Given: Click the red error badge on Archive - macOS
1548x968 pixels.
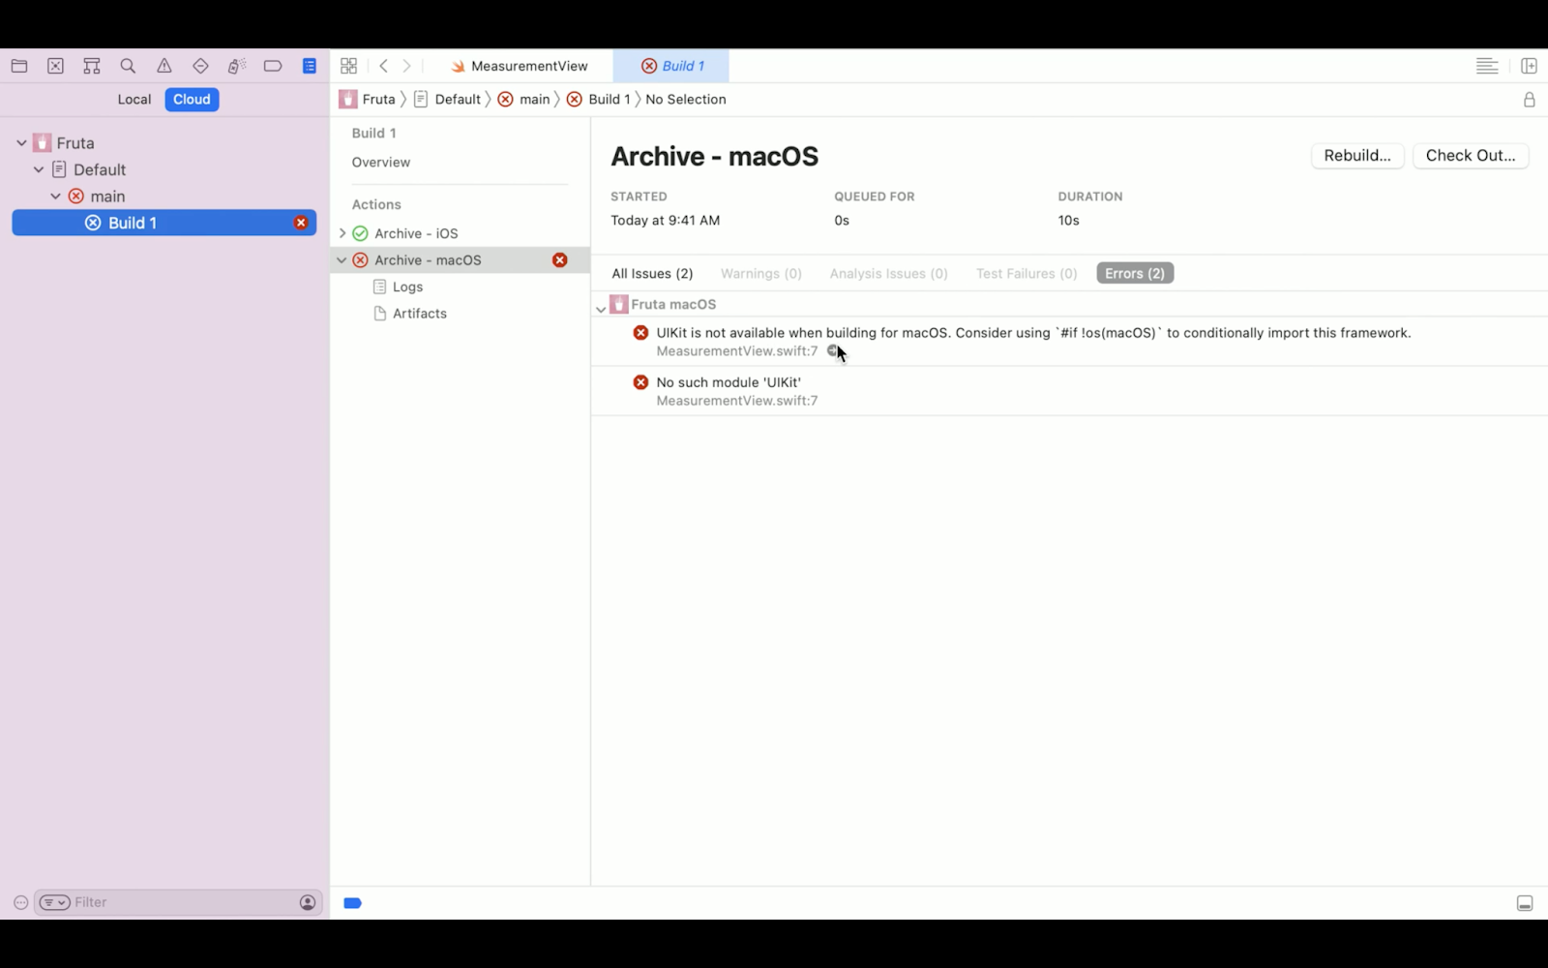Looking at the screenshot, I should 559,259.
